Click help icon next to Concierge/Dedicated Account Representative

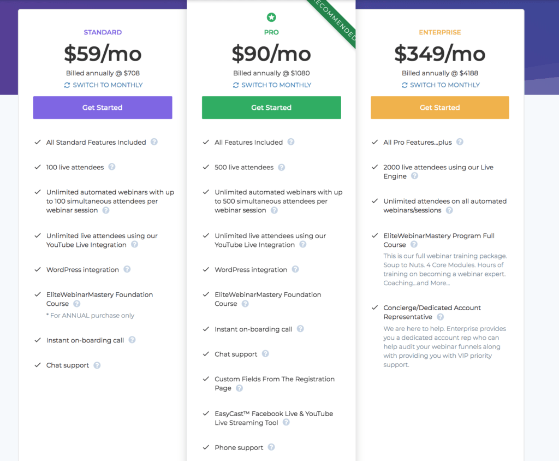tap(441, 316)
